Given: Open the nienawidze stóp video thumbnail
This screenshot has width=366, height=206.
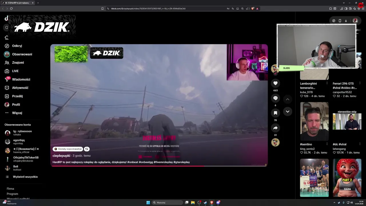Looking at the screenshot, I should (347, 121).
